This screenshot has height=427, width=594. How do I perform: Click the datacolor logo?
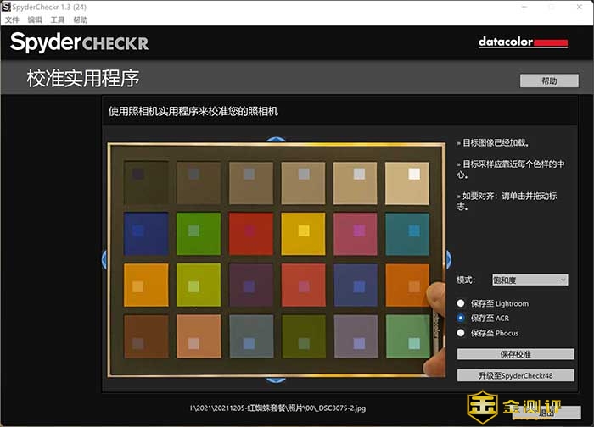[522, 42]
